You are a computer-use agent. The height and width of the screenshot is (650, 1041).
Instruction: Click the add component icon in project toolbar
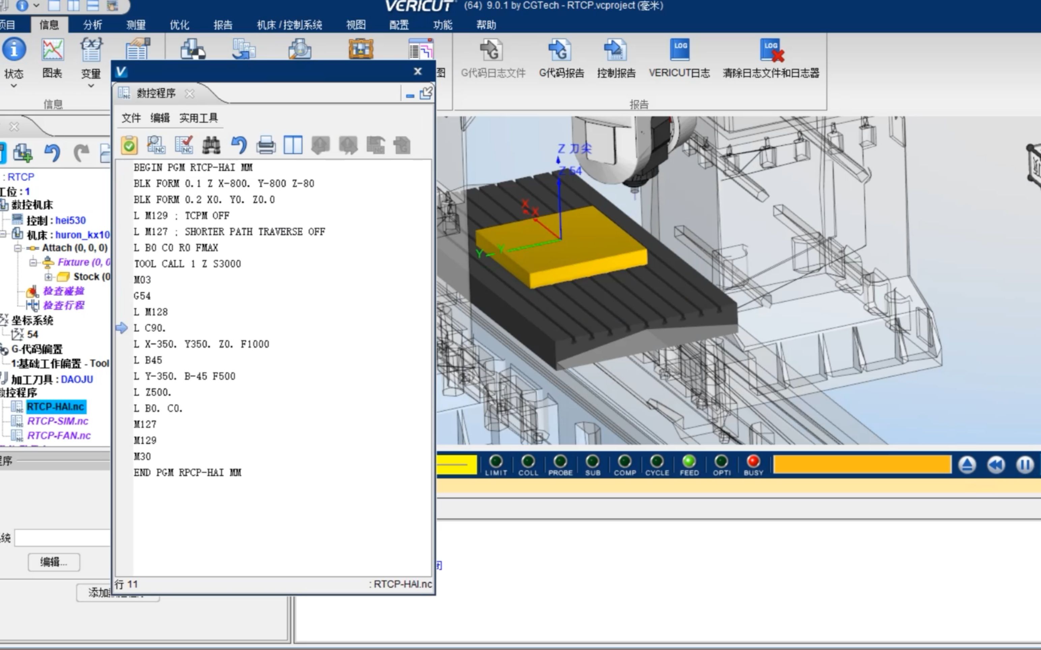click(x=22, y=153)
